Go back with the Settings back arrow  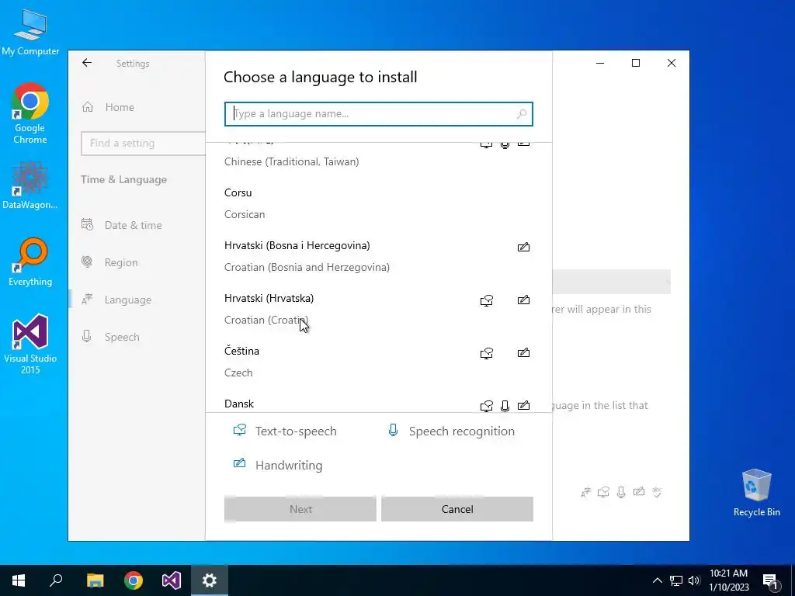click(87, 63)
